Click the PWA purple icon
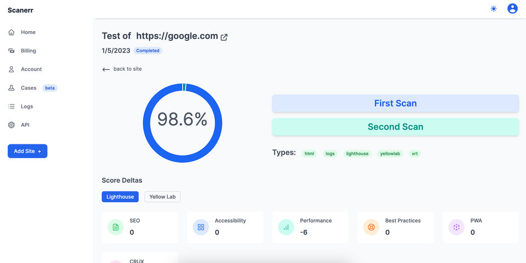The width and height of the screenshot is (526, 263). coord(456,227)
